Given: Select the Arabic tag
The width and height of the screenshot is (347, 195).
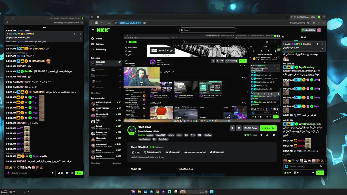Looking at the screenshot, I should coord(150,135).
